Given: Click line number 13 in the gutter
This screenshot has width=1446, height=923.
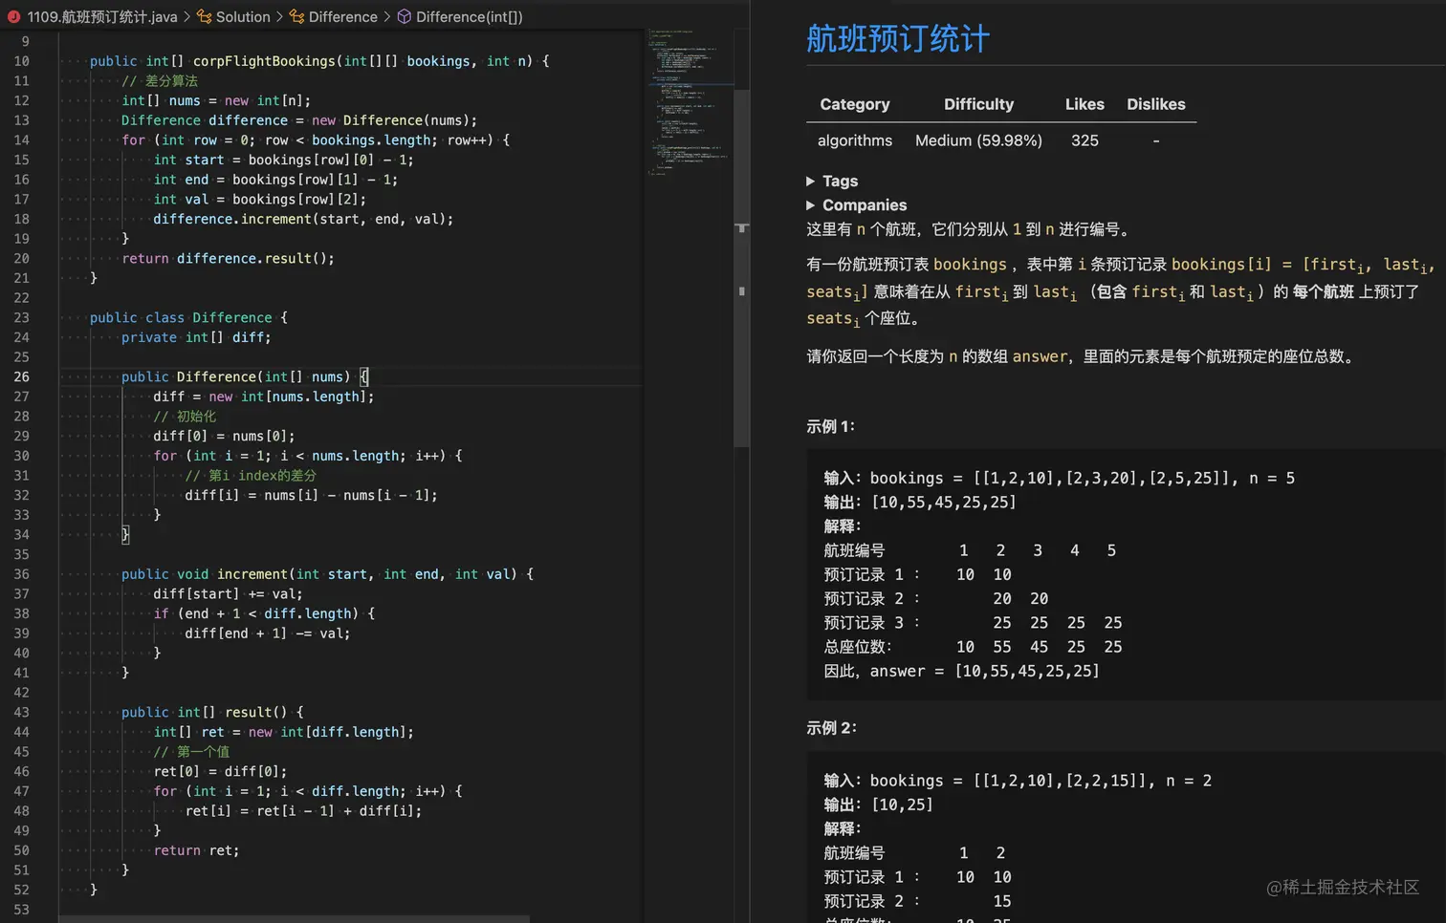Looking at the screenshot, I should tap(21, 120).
